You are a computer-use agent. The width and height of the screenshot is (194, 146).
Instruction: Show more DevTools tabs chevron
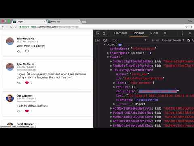click(x=165, y=33)
